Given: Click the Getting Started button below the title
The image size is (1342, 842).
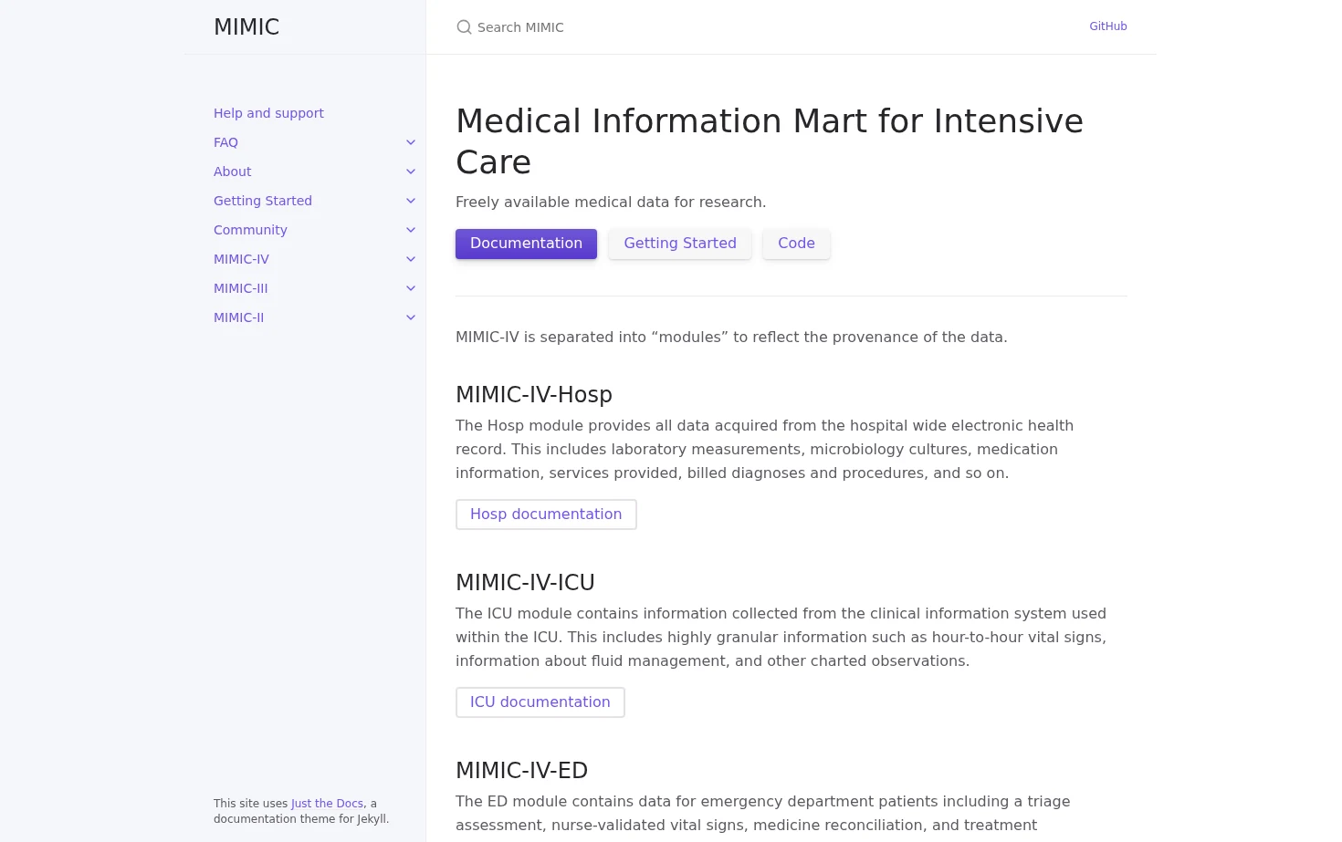Looking at the screenshot, I should [x=680, y=244].
